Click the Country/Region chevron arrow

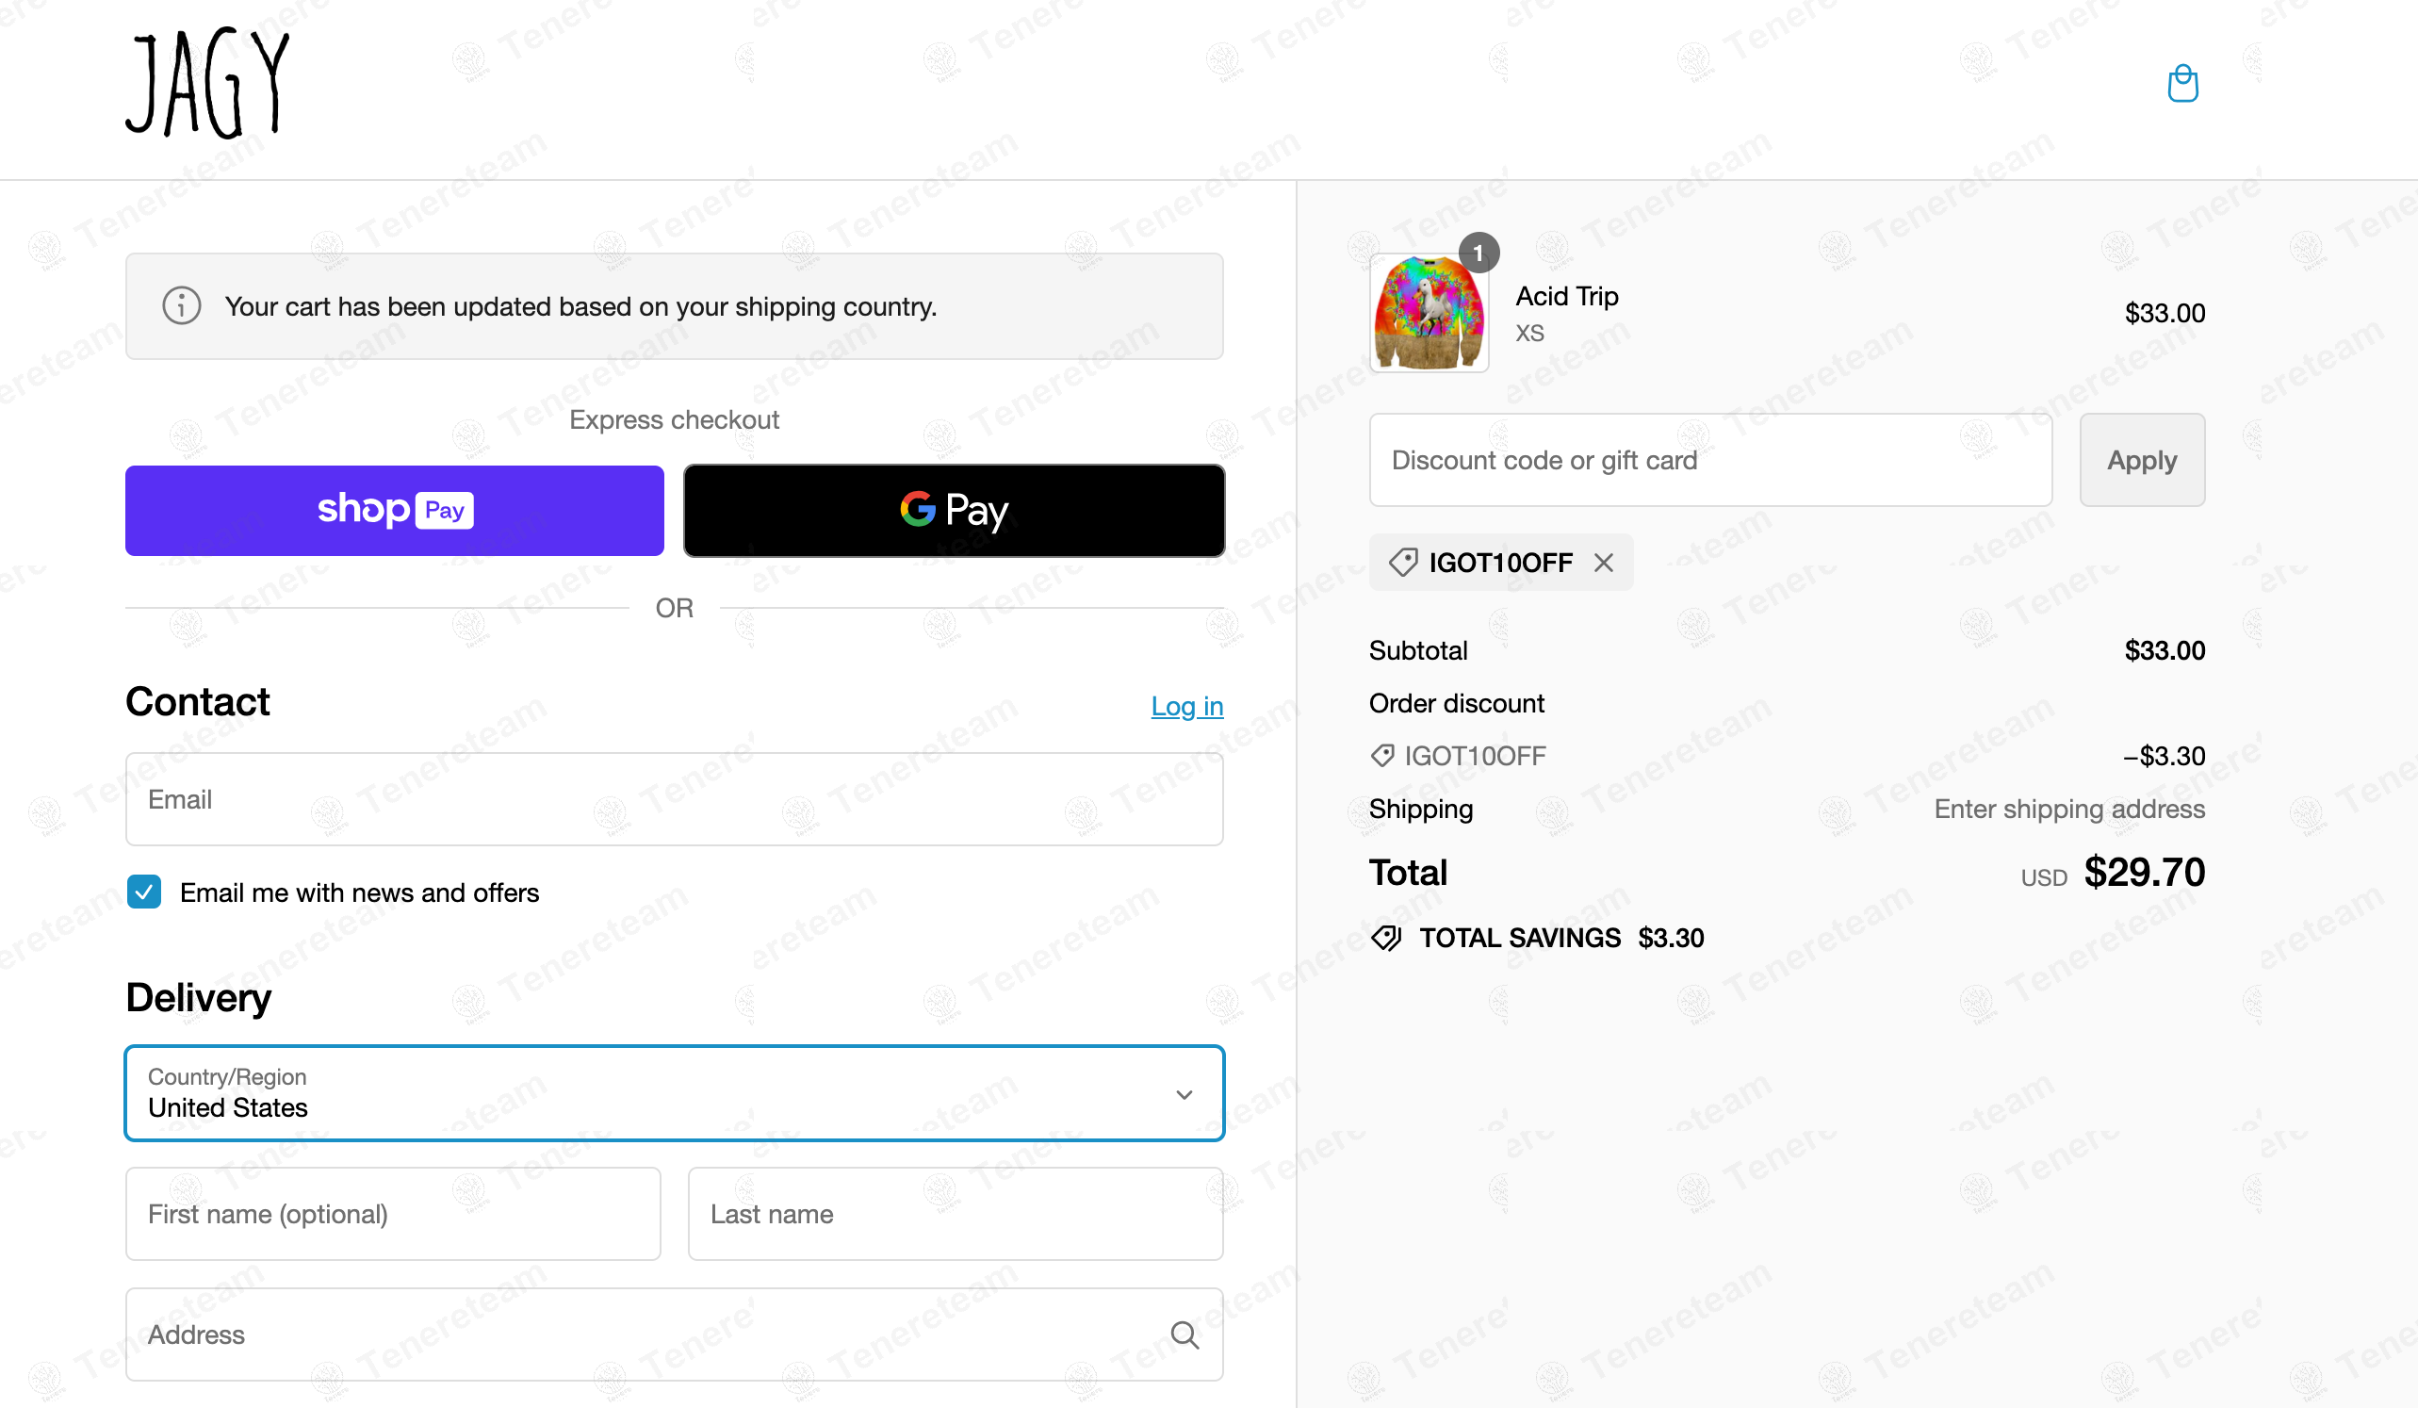(x=1184, y=1094)
